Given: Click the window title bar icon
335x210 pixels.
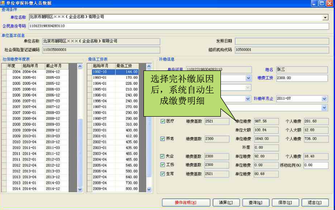Looking at the screenshot, I should (2, 3).
